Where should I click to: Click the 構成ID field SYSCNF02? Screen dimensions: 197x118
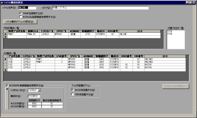point(34,96)
